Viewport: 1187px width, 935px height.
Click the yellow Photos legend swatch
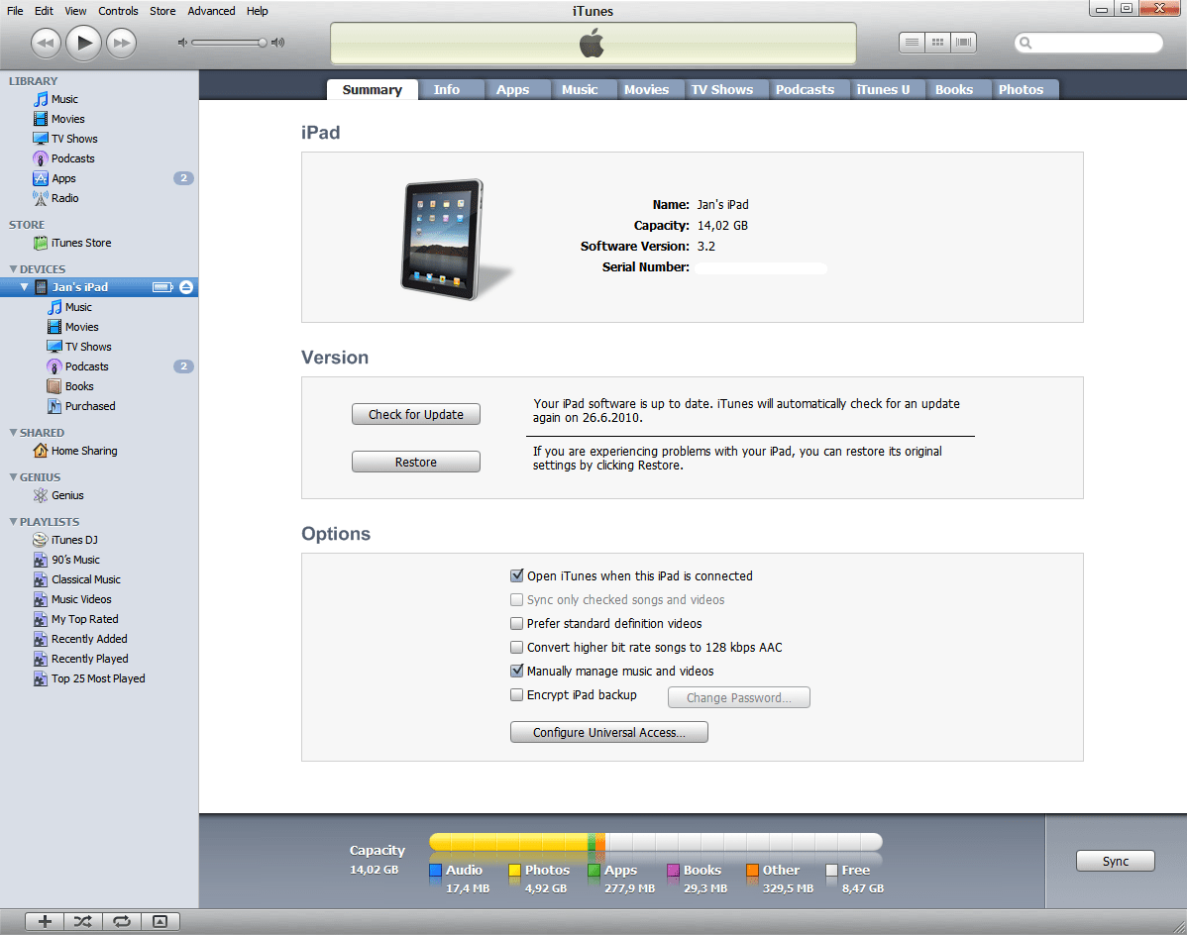pos(515,870)
